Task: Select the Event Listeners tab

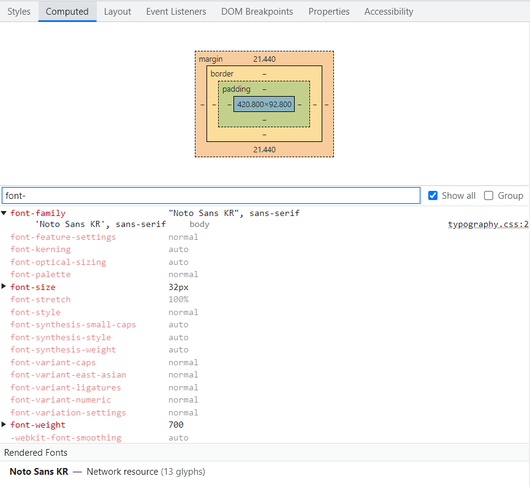Action: click(176, 12)
